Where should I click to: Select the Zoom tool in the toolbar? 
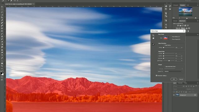pos(2,66)
